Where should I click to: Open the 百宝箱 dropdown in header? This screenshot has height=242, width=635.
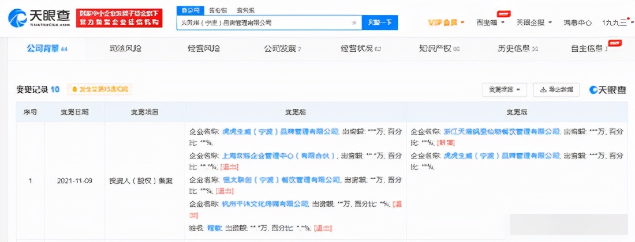[x=490, y=22]
